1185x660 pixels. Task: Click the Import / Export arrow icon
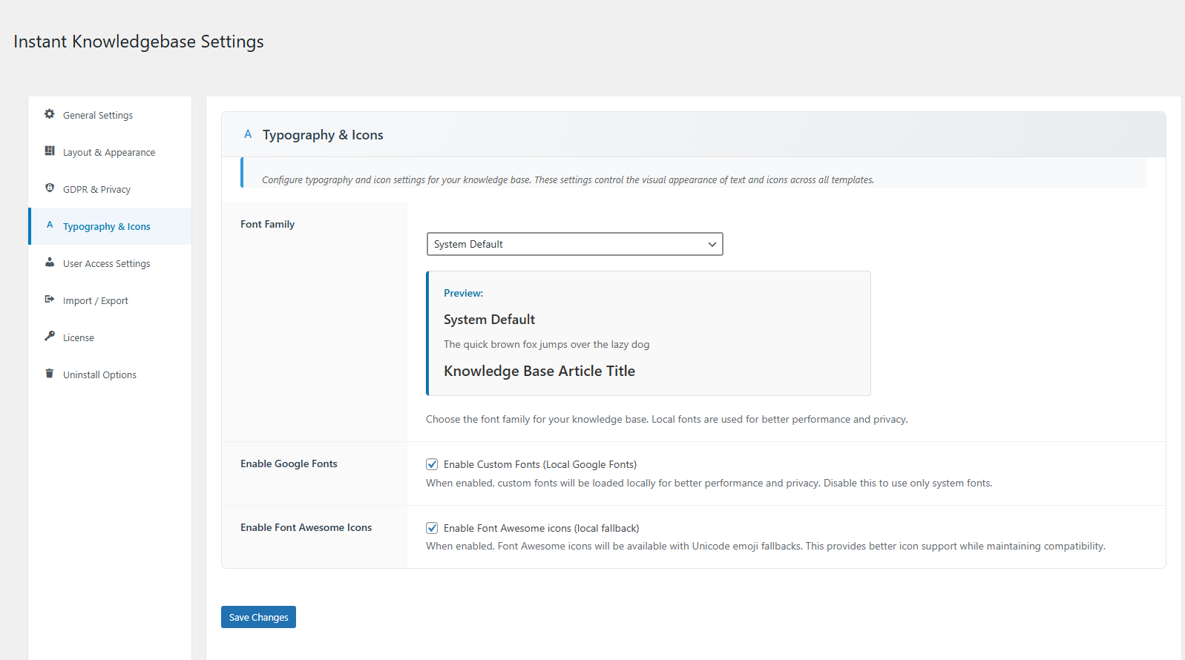coord(50,299)
